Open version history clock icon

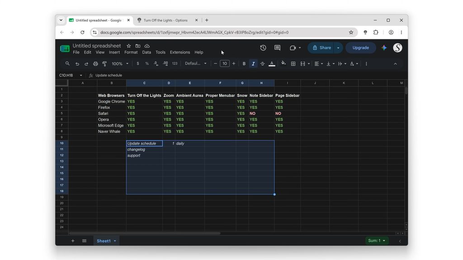pos(263,48)
